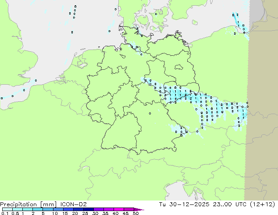Image resolution: width=278 pixels, height=215 pixels.
Task: Click the '35' legend scale value
Action: [x=105, y=213]
